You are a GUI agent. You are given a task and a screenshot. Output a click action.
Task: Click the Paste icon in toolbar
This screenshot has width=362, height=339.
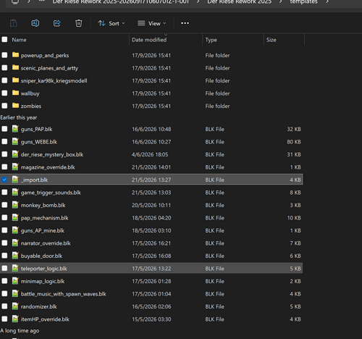pyautogui.click(x=14, y=23)
